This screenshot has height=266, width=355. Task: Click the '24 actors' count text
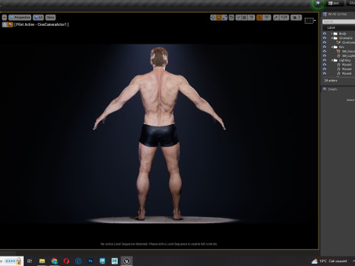(x=331, y=81)
